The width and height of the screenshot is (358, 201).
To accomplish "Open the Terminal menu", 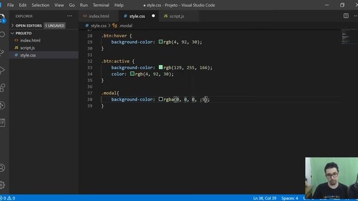I will pyautogui.click(x=101, y=5).
